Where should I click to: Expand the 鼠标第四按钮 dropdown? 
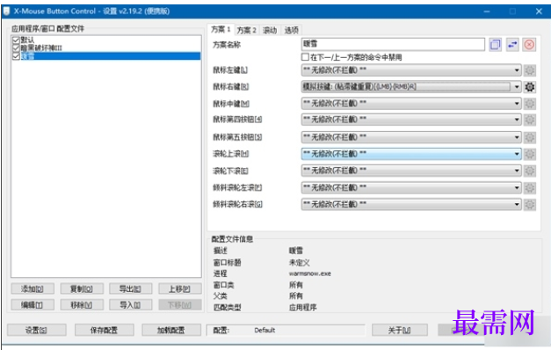[x=411, y=120]
